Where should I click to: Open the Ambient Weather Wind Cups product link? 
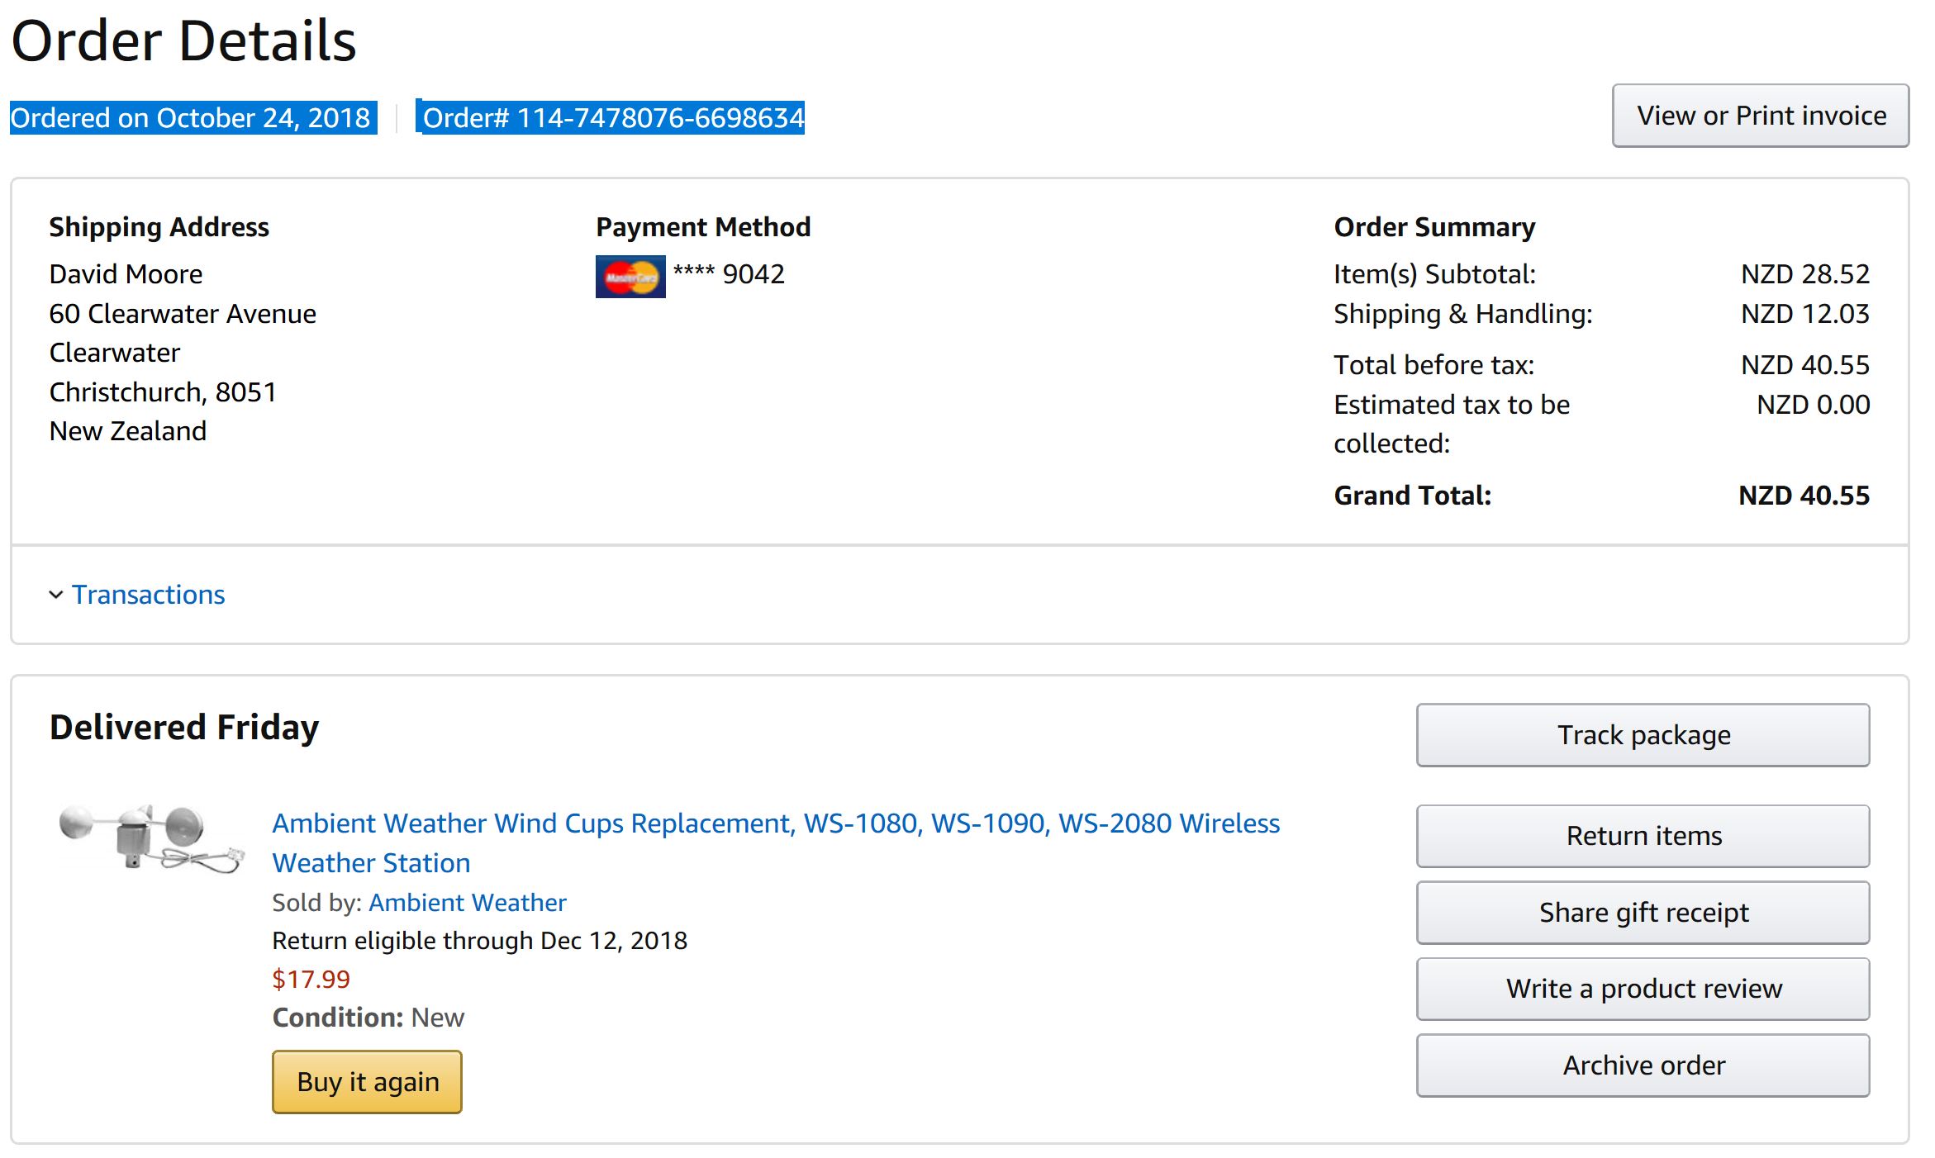[x=776, y=842]
